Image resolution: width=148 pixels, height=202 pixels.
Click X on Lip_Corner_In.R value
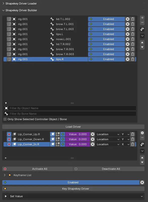tap(93, 144)
